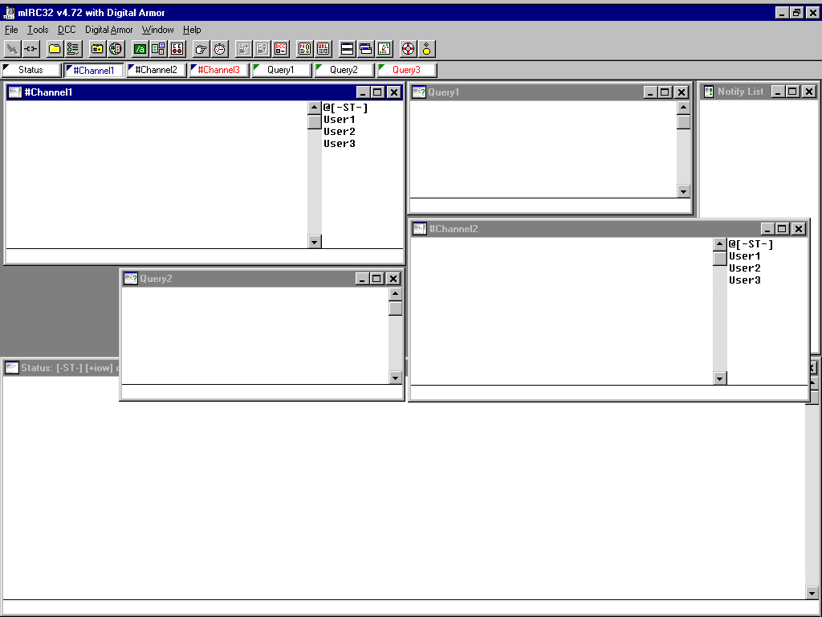The width and height of the screenshot is (822, 617).
Task: Open the Window menu
Action: 158,30
